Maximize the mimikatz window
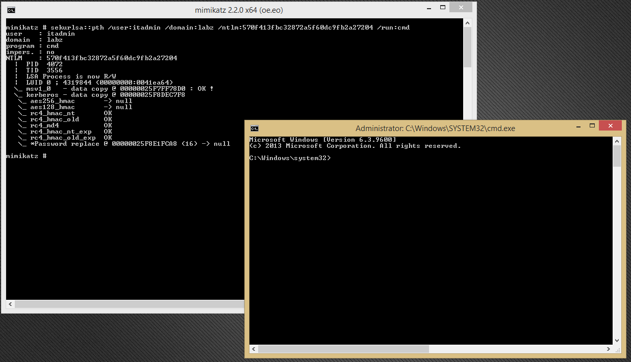Screen dimensions: 631x362 (x=444, y=7)
